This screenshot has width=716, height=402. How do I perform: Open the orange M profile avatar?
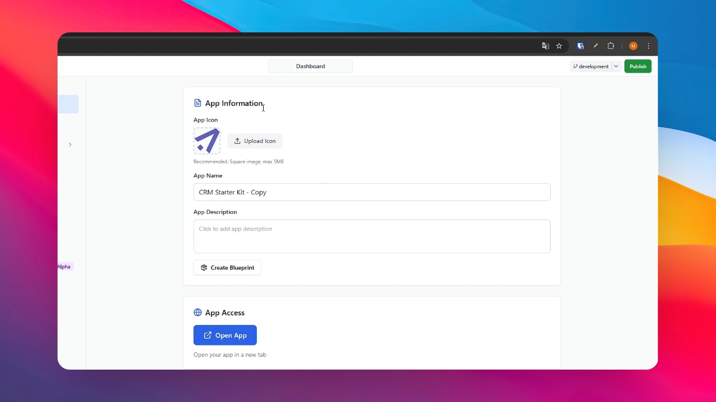click(x=633, y=46)
